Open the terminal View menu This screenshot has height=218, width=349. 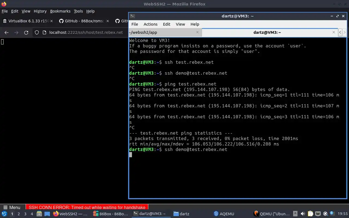point(180,24)
